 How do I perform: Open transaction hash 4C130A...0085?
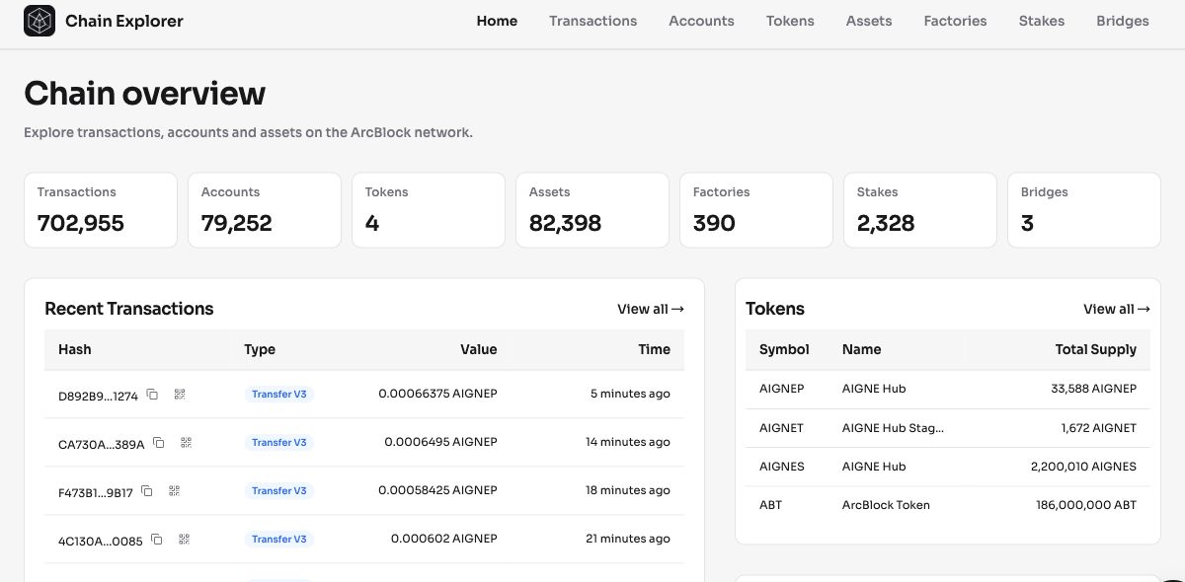pos(100,541)
